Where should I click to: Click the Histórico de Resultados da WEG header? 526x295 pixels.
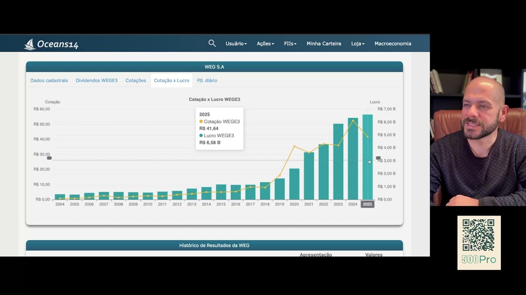(215, 245)
